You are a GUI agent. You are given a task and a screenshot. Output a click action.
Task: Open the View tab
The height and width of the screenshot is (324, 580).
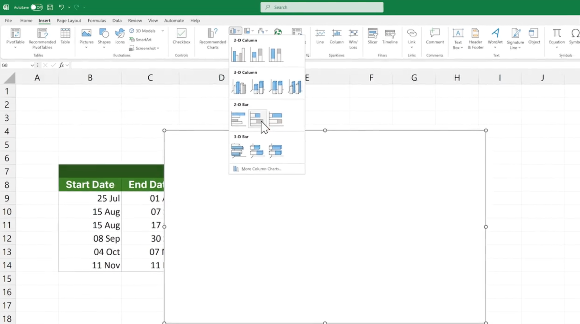[x=153, y=21]
